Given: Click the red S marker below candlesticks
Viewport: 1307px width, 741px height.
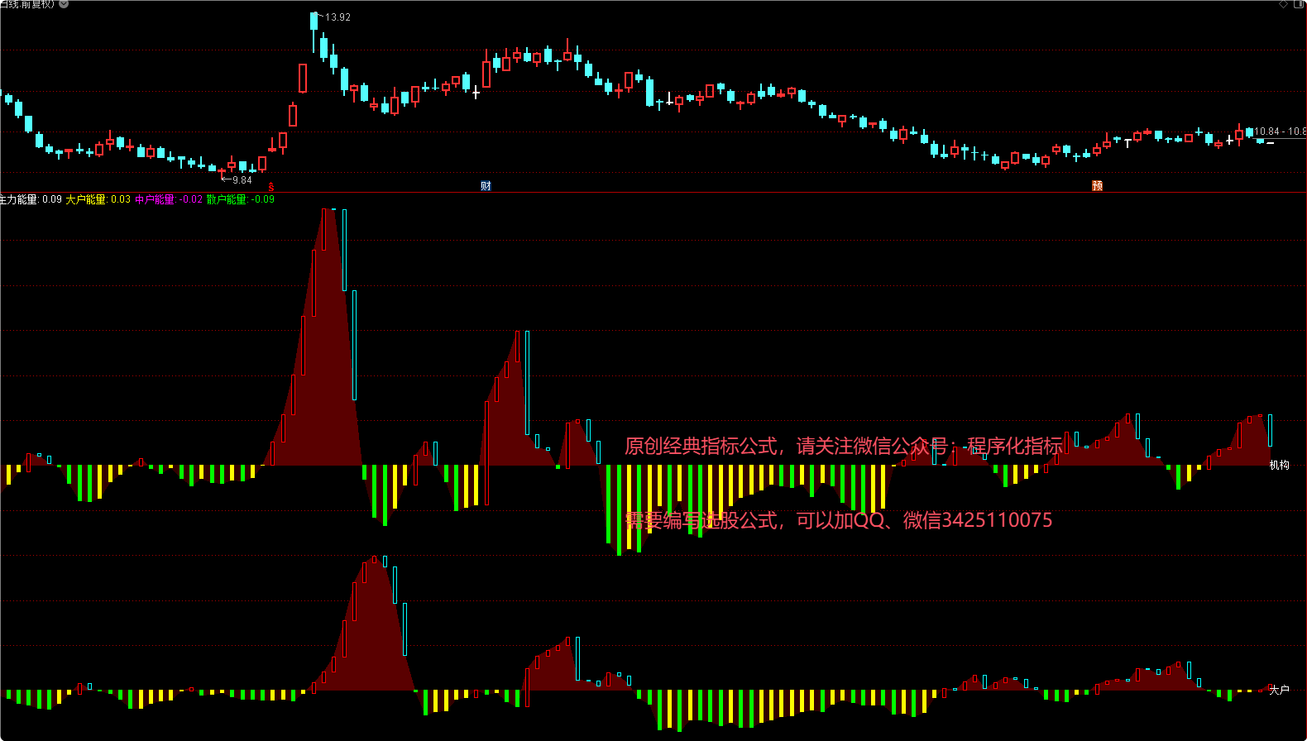Looking at the screenshot, I should click(x=271, y=188).
